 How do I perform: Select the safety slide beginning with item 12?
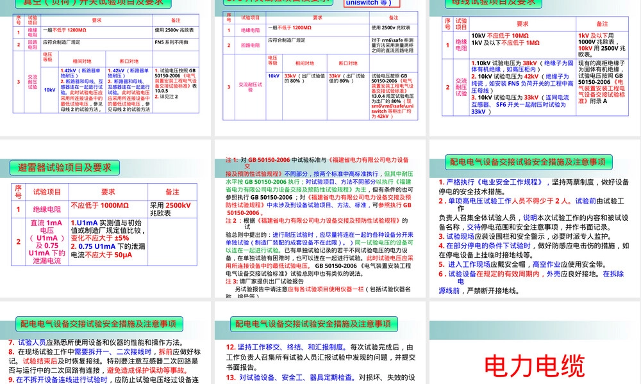coord(320,343)
